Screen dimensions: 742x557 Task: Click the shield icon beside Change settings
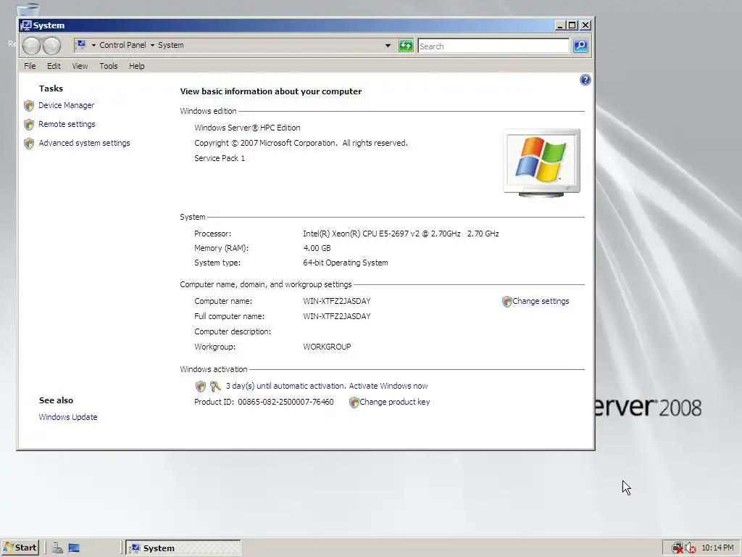click(507, 302)
